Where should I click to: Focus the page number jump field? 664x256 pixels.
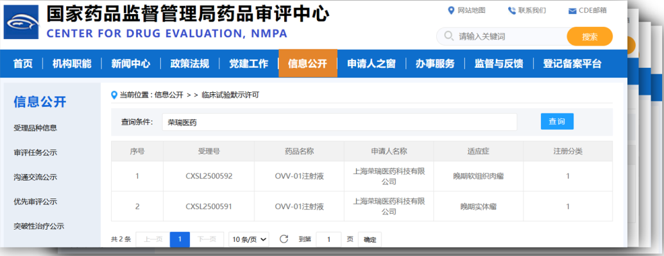pyautogui.click(x=328, y=239)
